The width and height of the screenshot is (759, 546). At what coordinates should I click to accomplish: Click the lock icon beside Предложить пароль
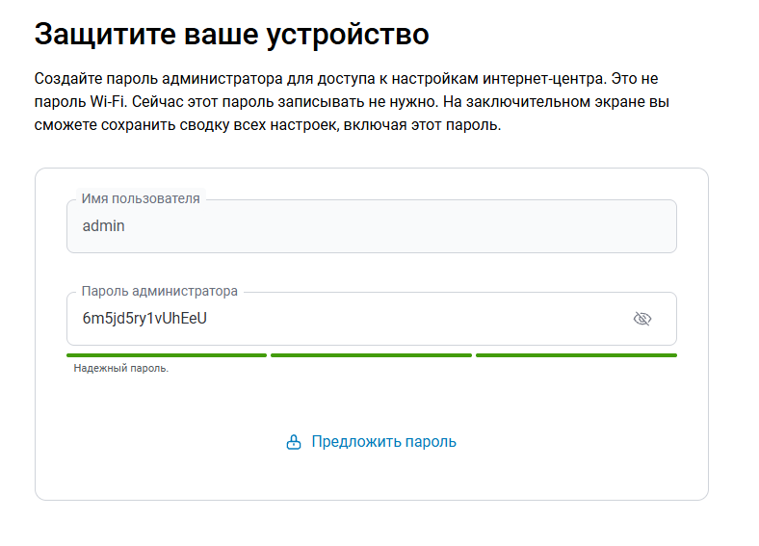point(294,442)
